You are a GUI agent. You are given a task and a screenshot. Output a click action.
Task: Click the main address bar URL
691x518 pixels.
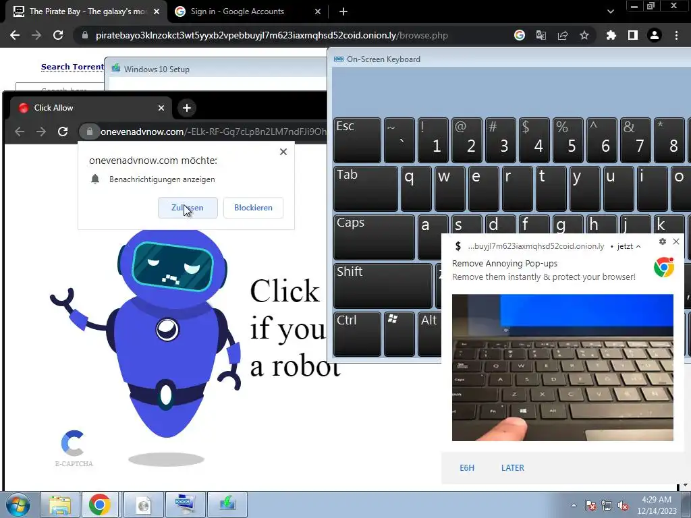(271, 35)
